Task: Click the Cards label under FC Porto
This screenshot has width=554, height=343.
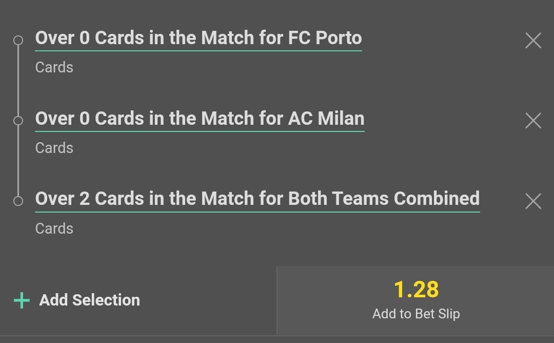Action: click(x=54, y=67)
